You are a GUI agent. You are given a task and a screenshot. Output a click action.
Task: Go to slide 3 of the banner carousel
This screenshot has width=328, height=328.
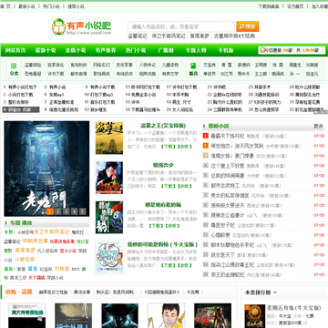[67, 211]
